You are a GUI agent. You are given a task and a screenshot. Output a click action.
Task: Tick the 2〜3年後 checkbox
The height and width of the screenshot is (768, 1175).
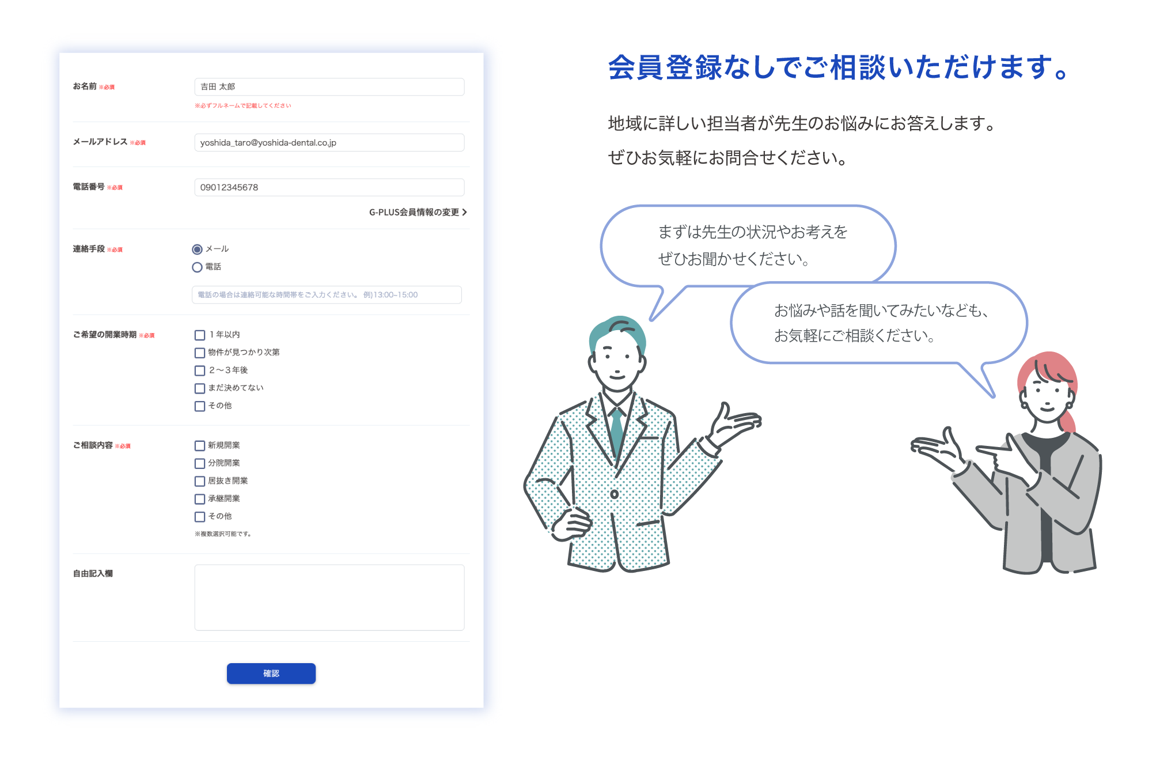point(200,371)
